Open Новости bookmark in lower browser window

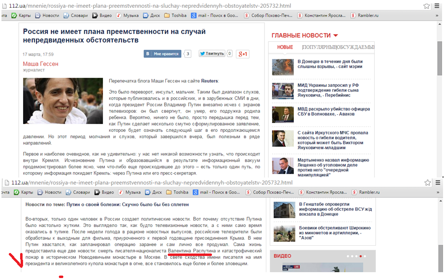(50, 192)
